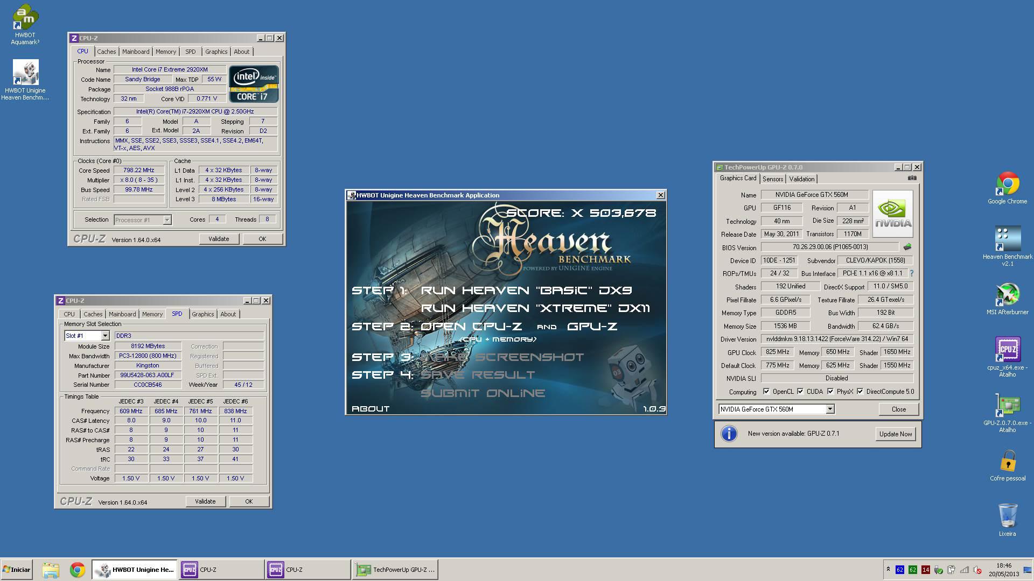This screenshot has height=581, width=1034.
Task: Click Open CPU-Z in Heaven step 2
Action: pos(471,327)
